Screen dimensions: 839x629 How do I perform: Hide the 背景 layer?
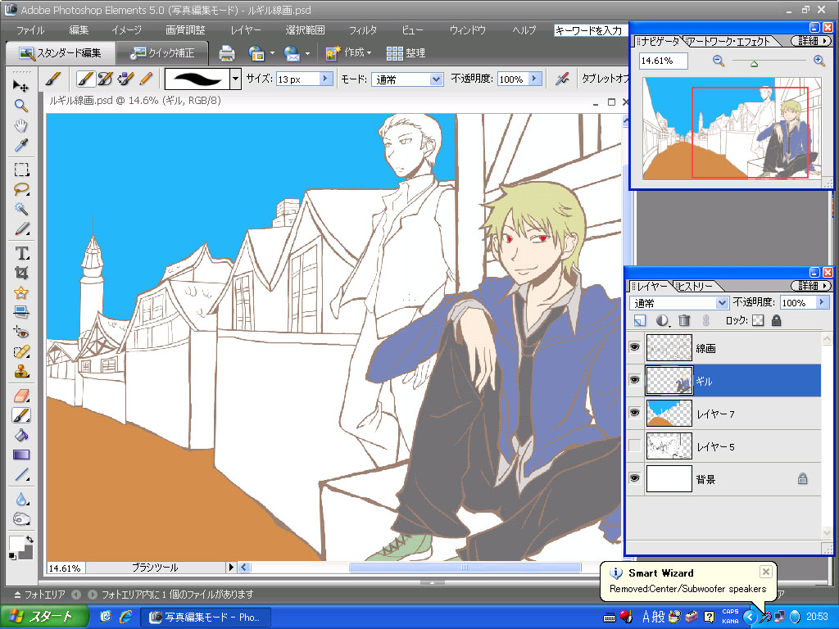[x=635, y=478]
